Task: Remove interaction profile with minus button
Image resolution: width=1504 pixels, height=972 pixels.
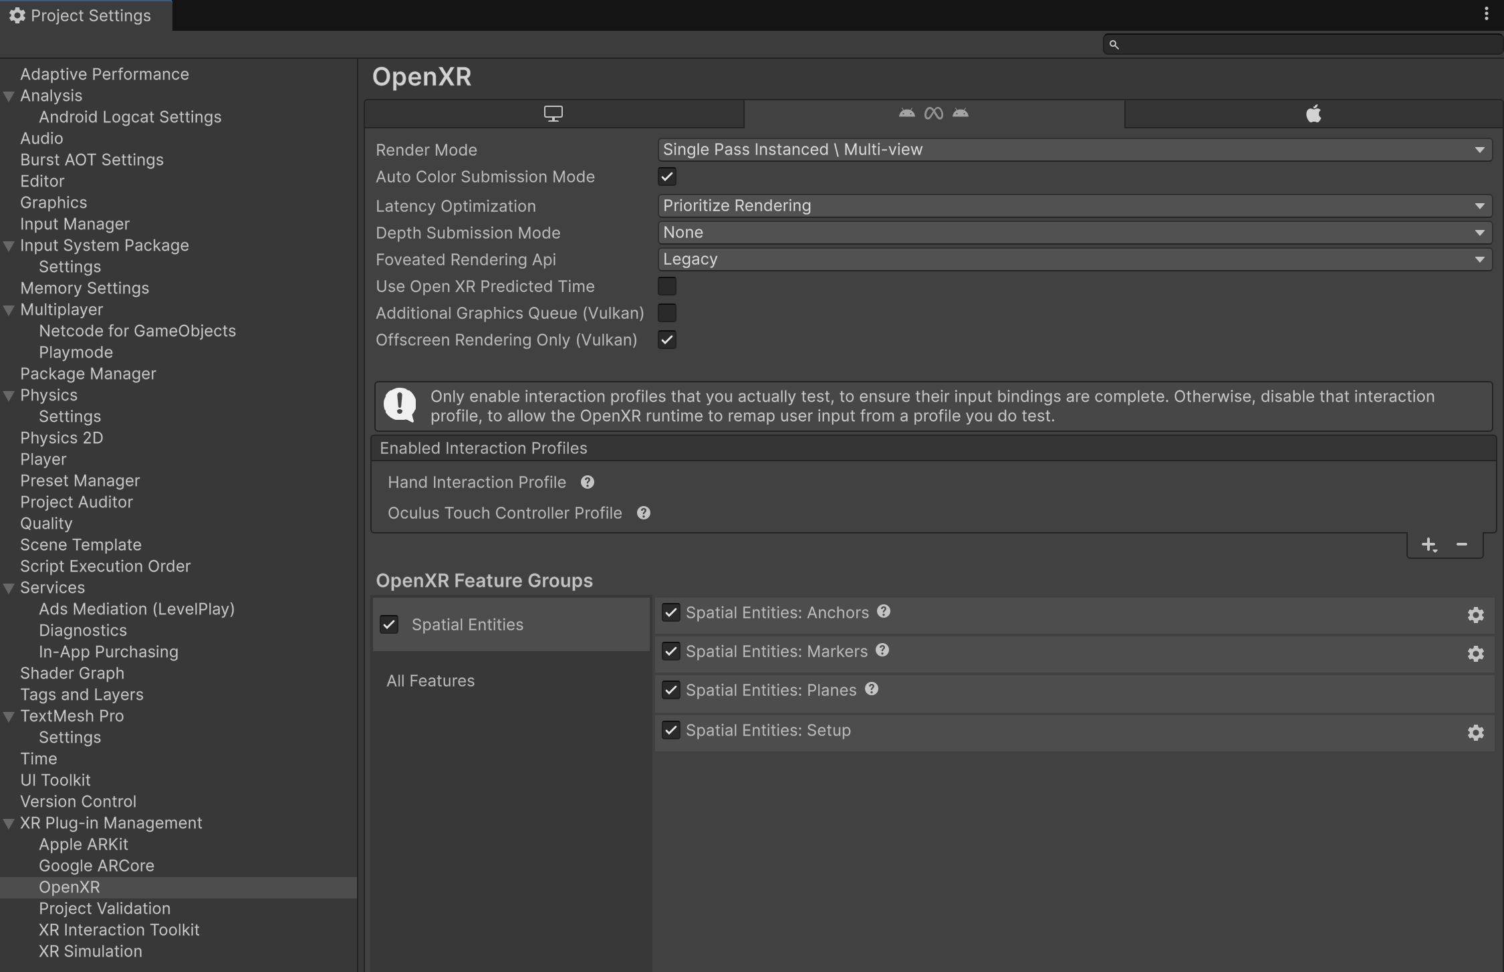Action: (1462, 545)
